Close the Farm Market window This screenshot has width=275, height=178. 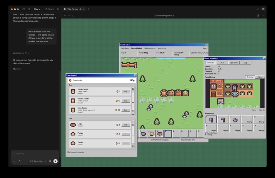(135, 75)
